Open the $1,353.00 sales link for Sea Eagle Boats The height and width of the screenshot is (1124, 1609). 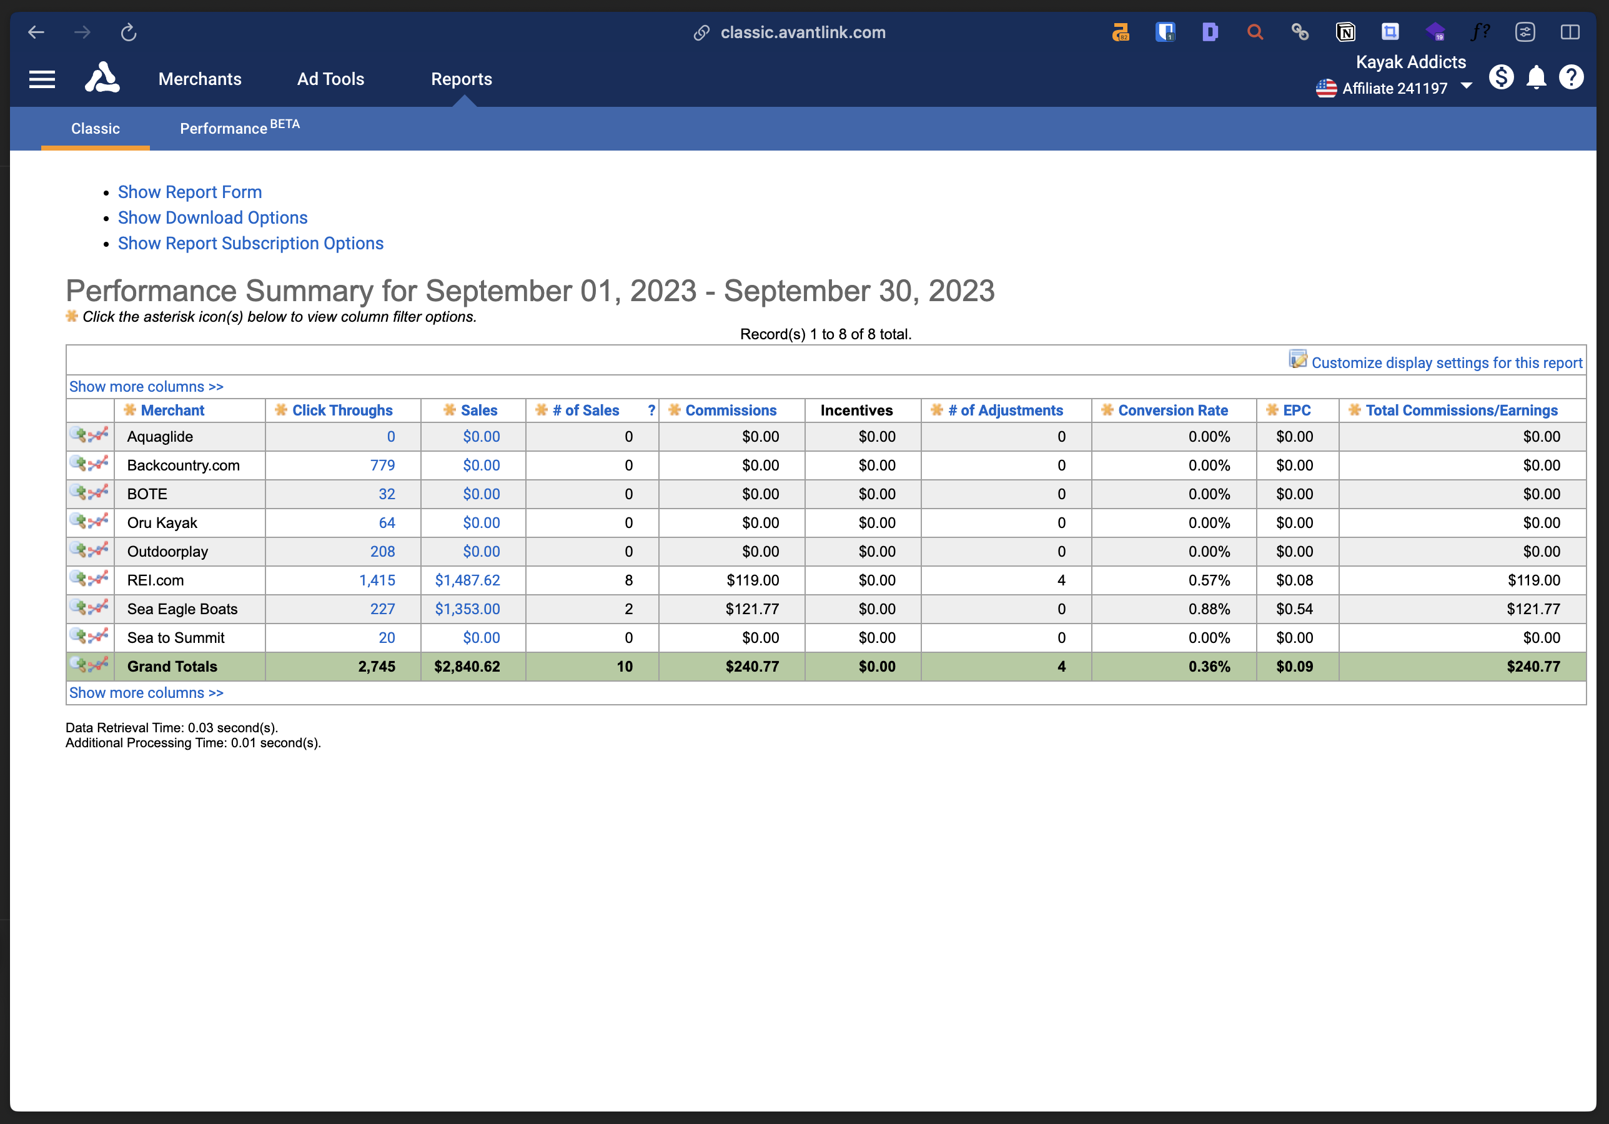[x=467, y=609]
